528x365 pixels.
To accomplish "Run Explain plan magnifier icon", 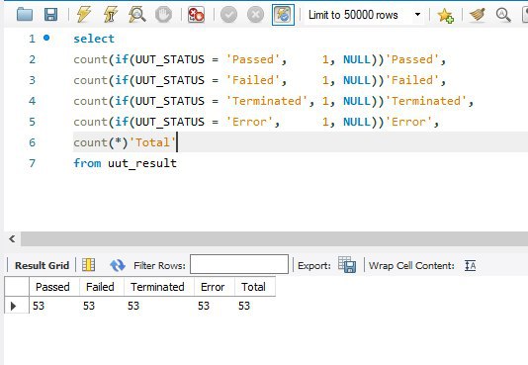I will click(136, 15).
